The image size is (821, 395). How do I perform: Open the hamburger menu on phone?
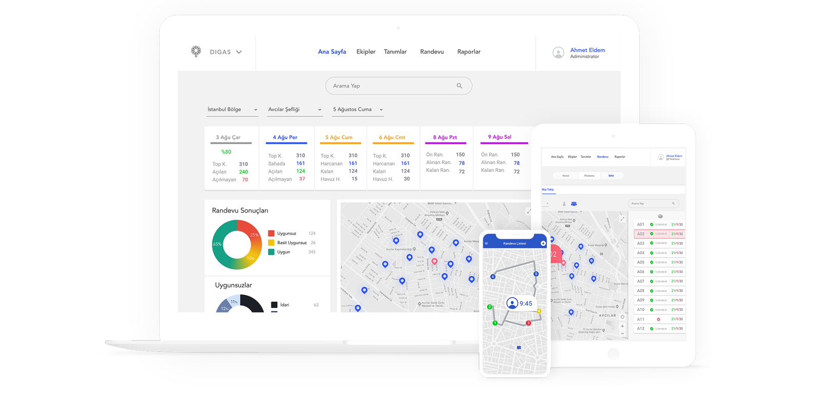486,243
